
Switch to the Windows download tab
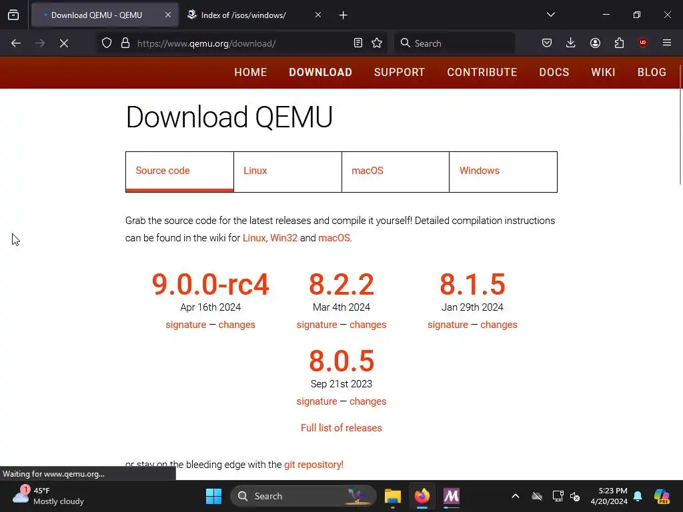pos(503,171)
